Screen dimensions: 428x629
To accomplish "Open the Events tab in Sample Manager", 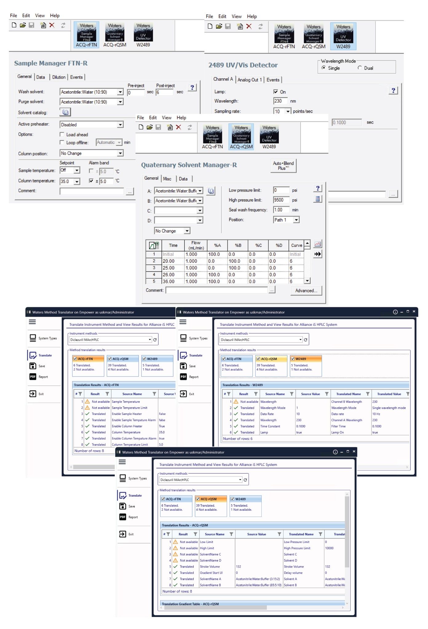I will point(76,77).
